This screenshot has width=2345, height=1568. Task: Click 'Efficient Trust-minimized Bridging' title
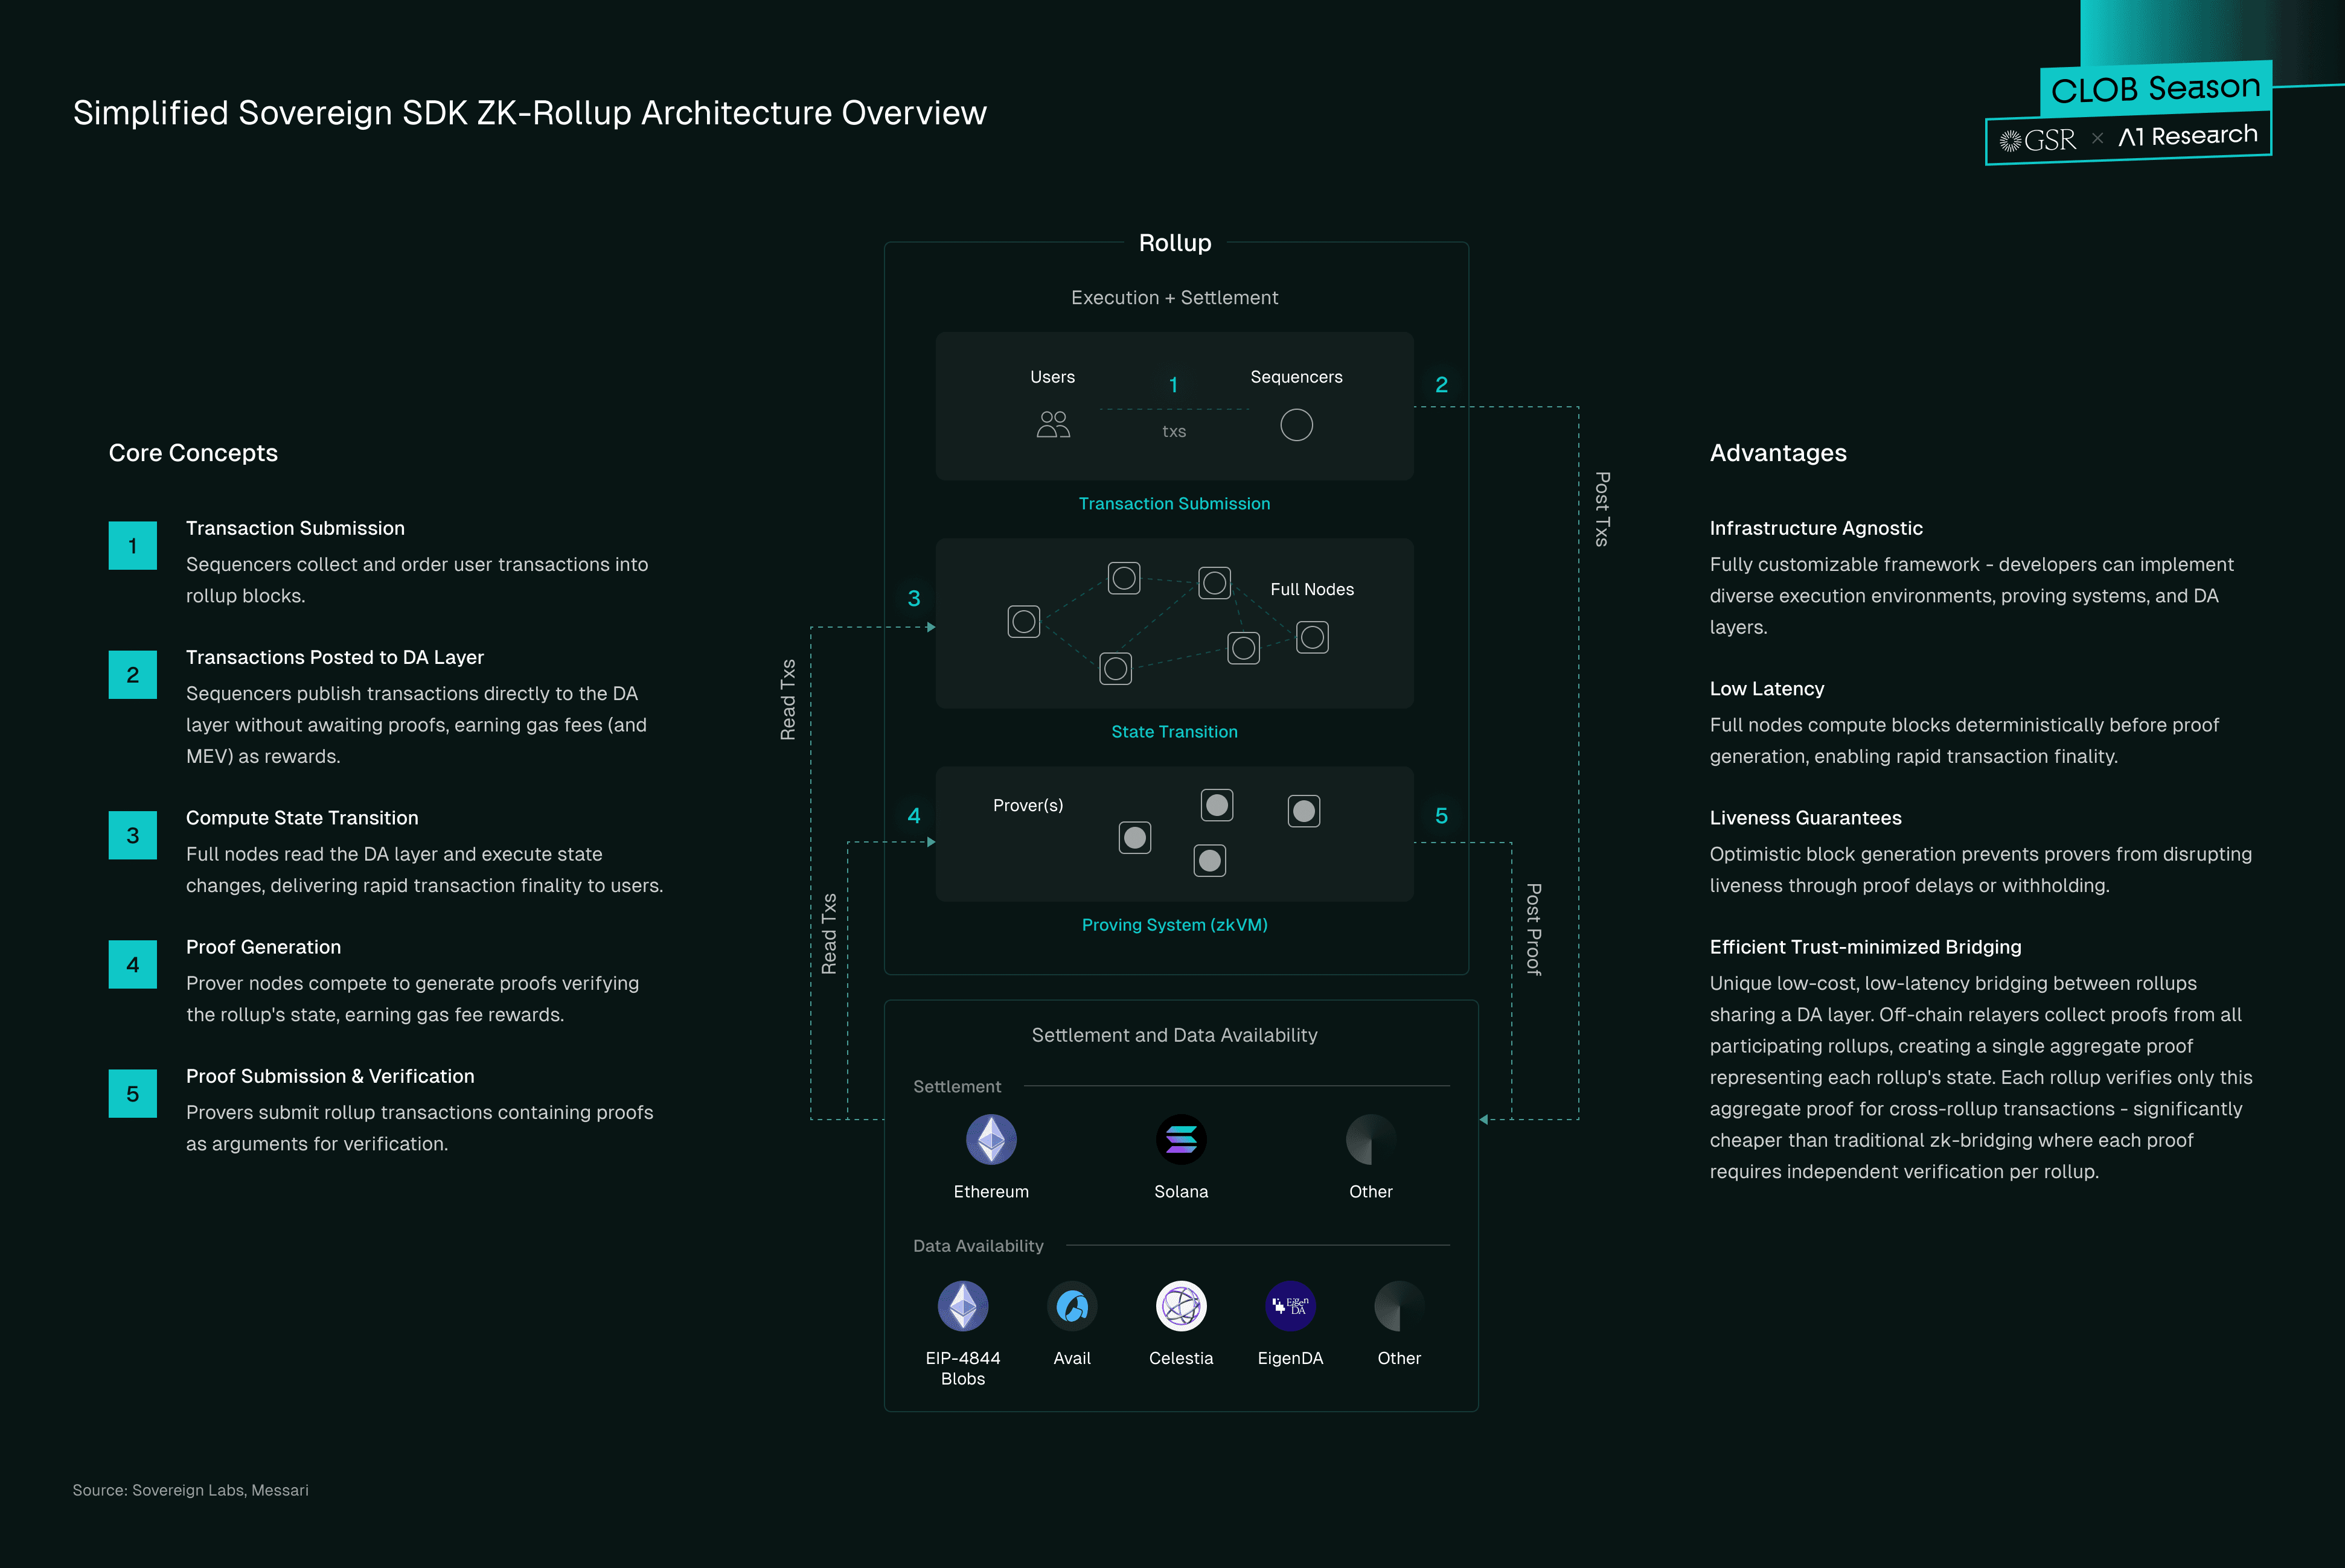pos(1866,947)
